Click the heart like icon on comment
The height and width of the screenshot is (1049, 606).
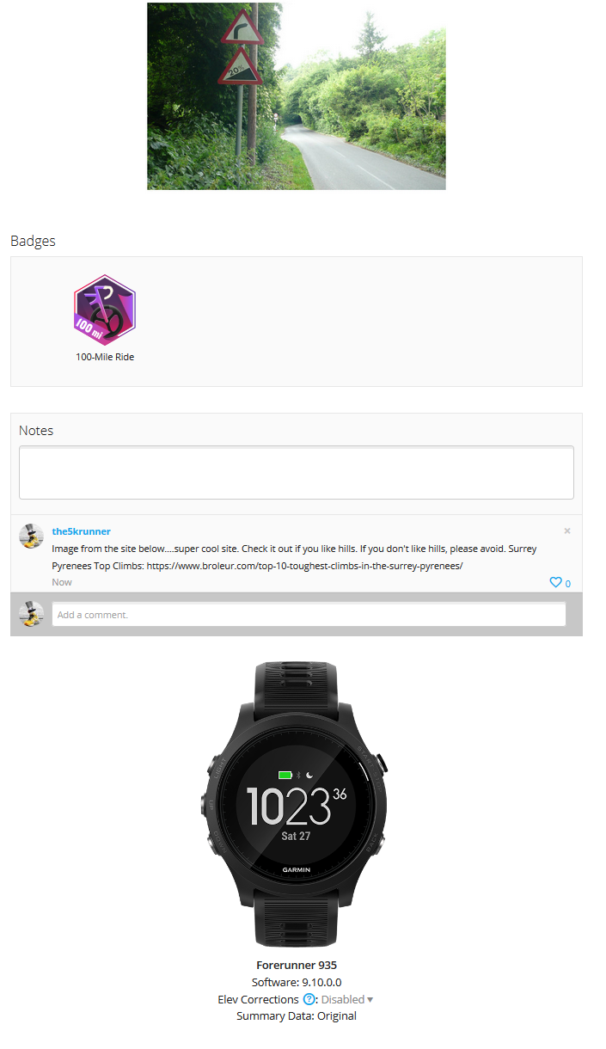[555, 583]
